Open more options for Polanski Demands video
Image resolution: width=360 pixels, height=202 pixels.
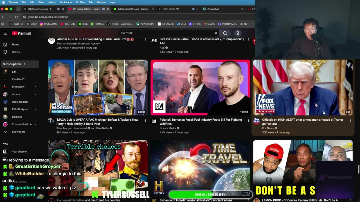tap(248, 120)
